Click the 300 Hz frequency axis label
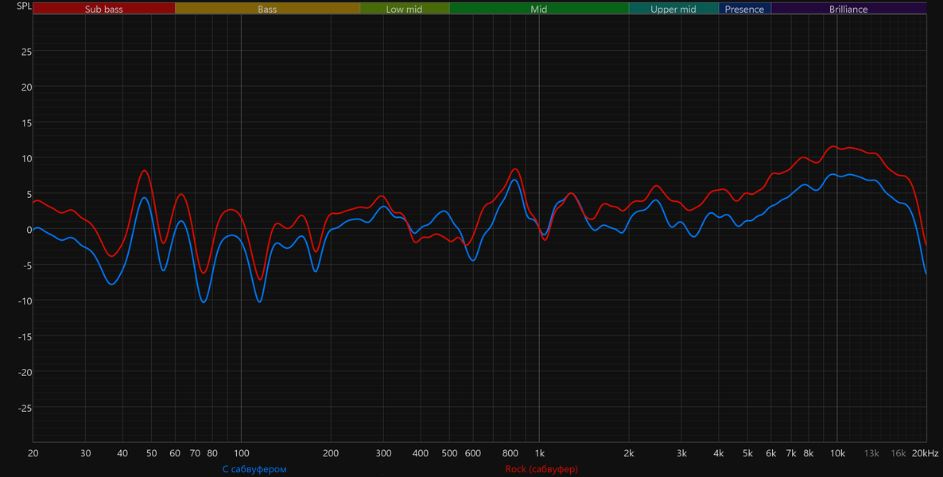Viewport: 943px width, 477px height. [383, 453]
